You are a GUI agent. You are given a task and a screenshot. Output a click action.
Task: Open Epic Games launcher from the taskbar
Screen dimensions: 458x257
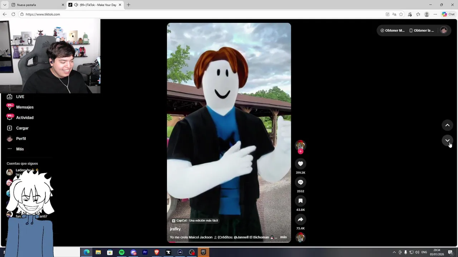click(x=204, y=252)
